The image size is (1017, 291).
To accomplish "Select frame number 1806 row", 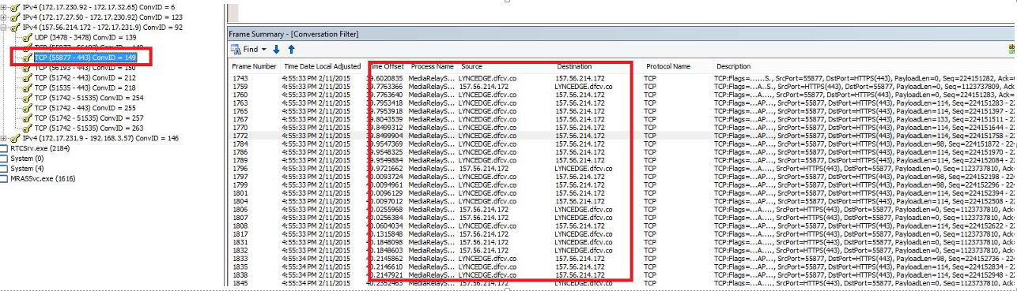I will coord(622,209).
